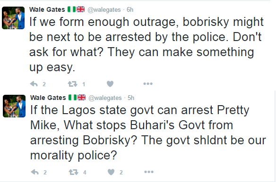This screenshot has width=276, height=182.
Task: Like the first tweet about bobrisky
Action: click(110, 84)
